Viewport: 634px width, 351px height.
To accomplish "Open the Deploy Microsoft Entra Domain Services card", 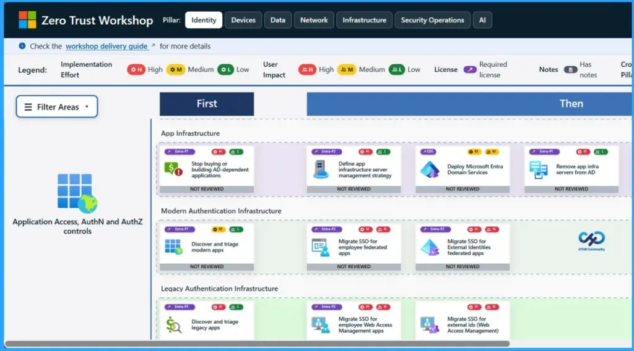I will click(x=462, y=169).
